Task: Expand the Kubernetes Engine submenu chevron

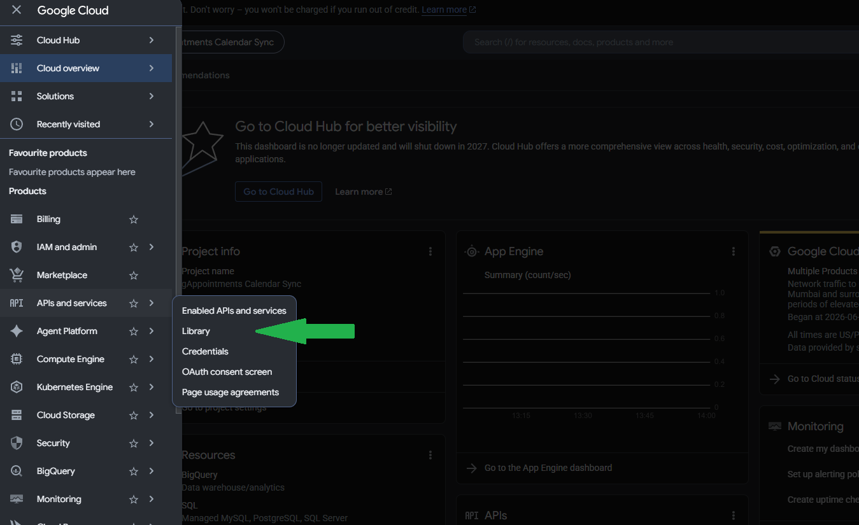Action: tap(152, 387)
